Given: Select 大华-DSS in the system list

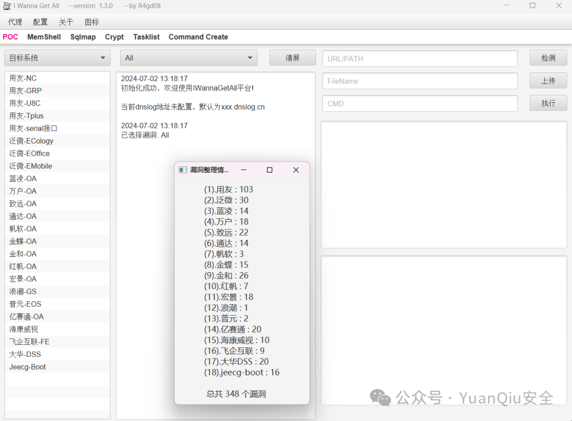Looking at the screenshot, I should tap(57, 354).
